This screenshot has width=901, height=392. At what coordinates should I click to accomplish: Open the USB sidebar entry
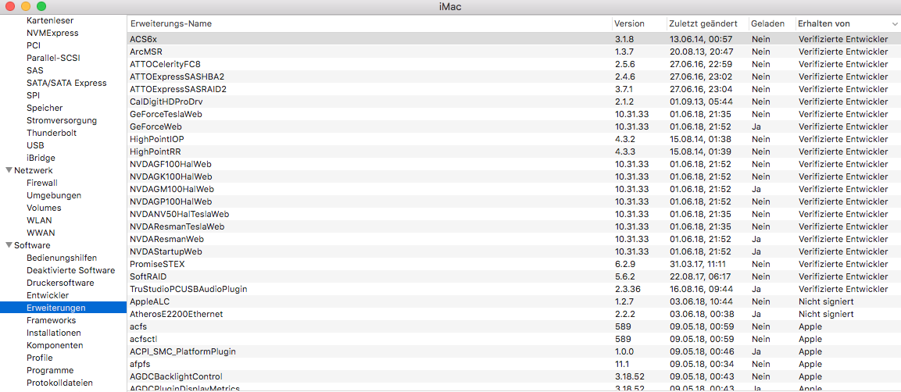[35, 145]
